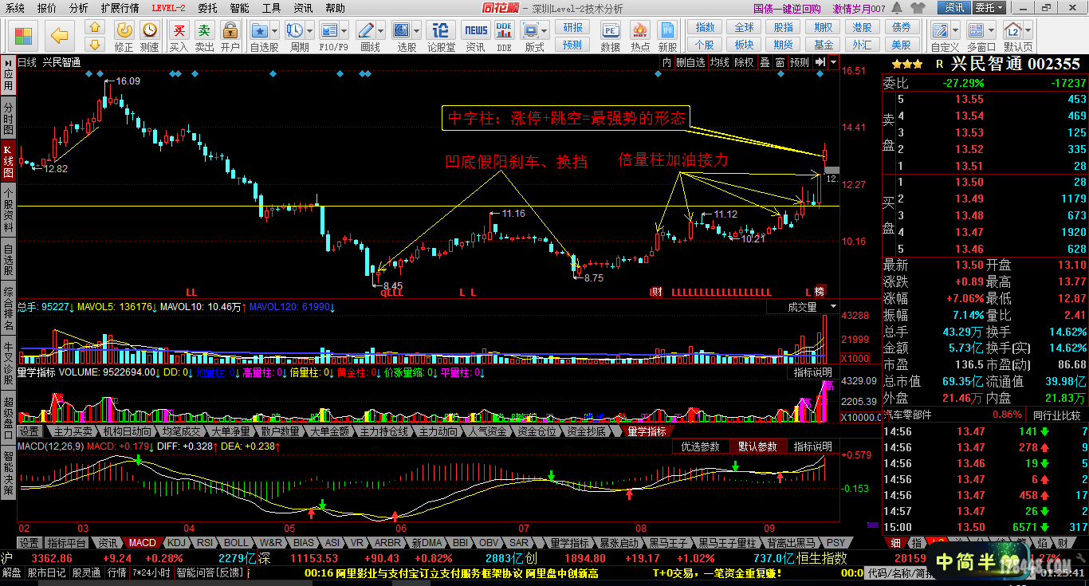Collapse chart panel with arrow-bar button
Viewport: 1089px width, 586px height.
point(820,62)
